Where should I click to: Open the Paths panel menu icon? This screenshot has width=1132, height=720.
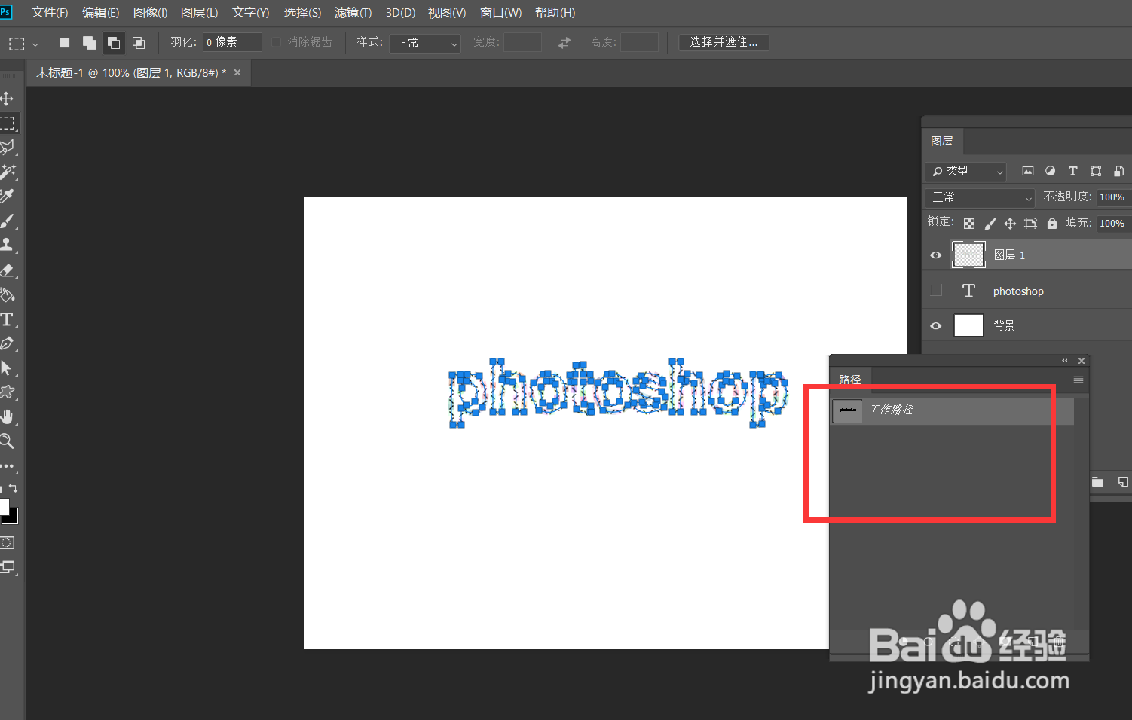point(1078,380)
